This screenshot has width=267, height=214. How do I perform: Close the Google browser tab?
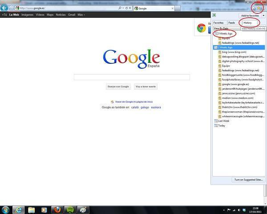tap(173, 8)
